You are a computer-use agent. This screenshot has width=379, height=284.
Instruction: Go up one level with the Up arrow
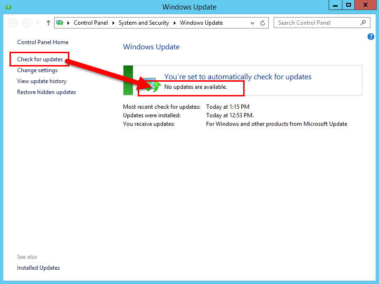(x=48, y=23)
